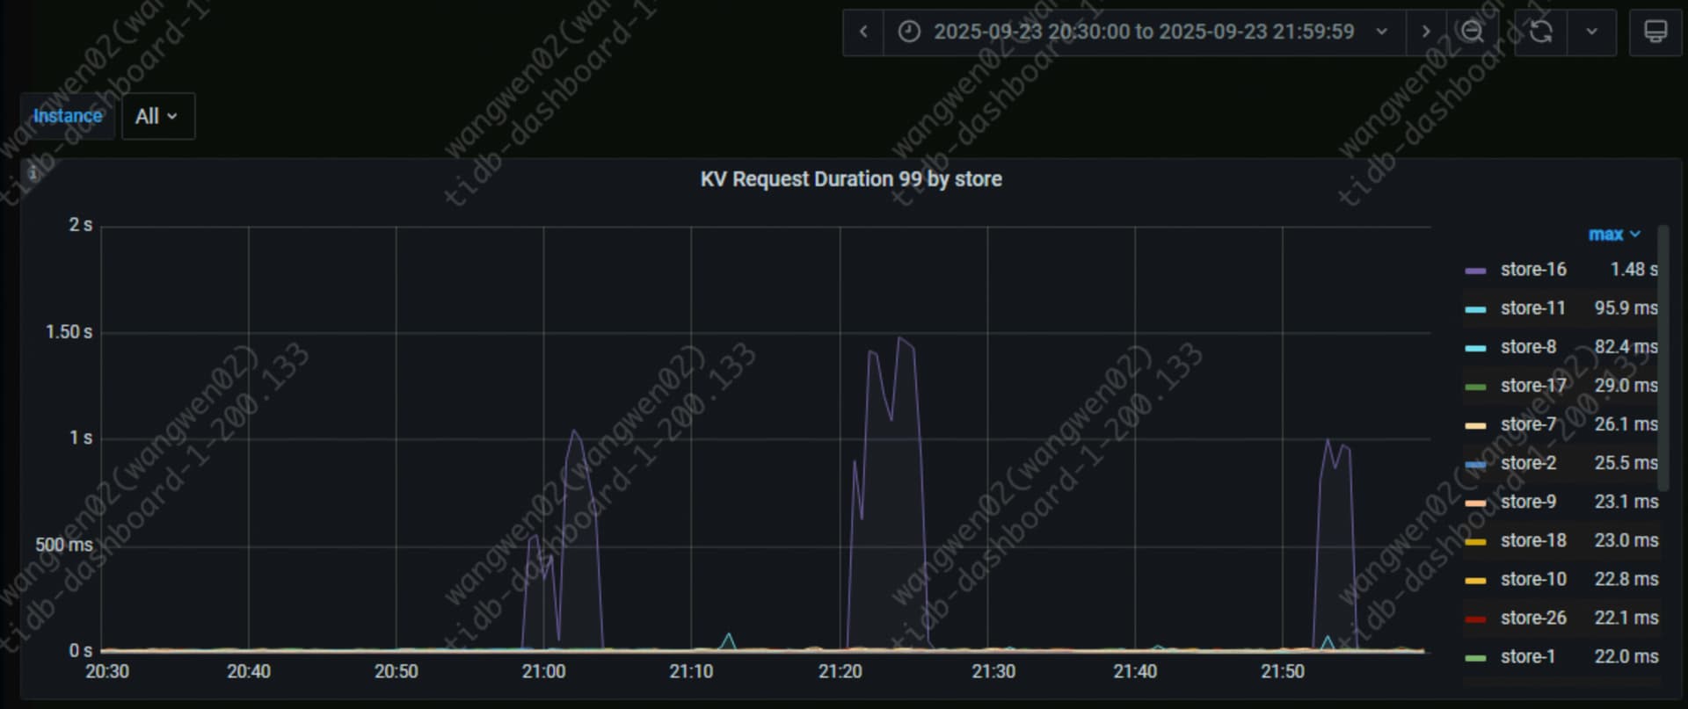This screenshot has height=709, width=1688.
Task: Toggle store-8 series in legend
Action: pyautogui.click(x=1528, y=347)
